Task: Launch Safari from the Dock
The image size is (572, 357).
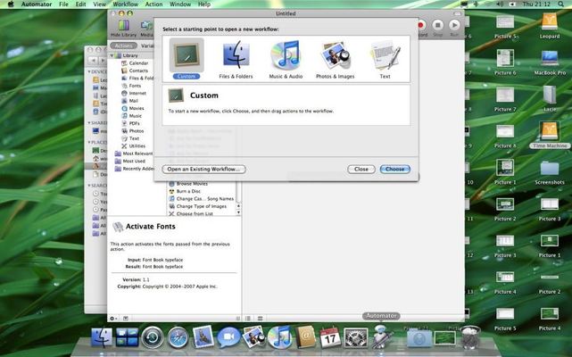Action: 178,337
